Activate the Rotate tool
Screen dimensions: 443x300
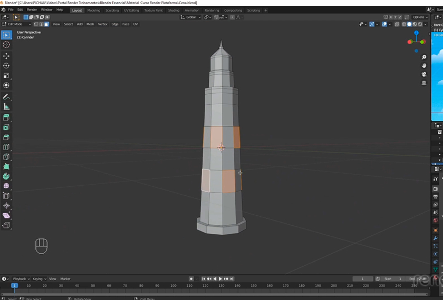pos(6,66)
